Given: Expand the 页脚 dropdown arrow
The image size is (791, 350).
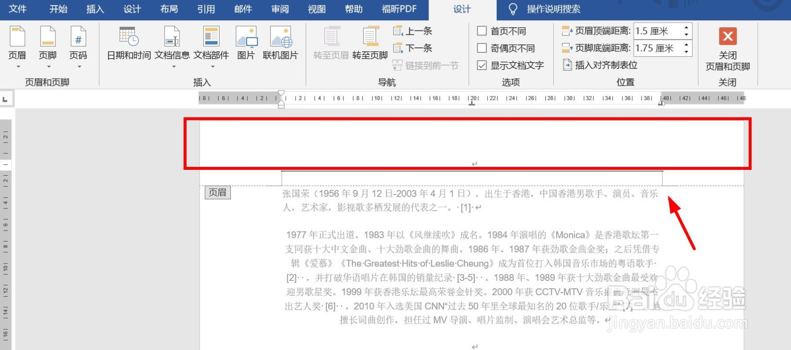Looking at the screenshot, I should (48, 67).
